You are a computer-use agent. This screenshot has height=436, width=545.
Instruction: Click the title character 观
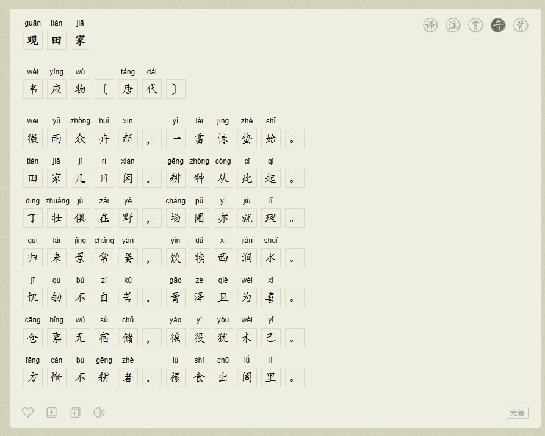(x=33, y=41)
